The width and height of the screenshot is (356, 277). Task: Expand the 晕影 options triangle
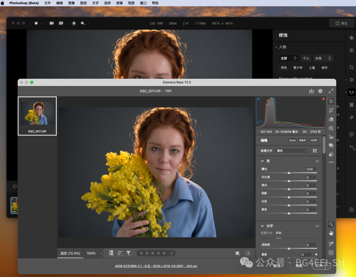316,255
